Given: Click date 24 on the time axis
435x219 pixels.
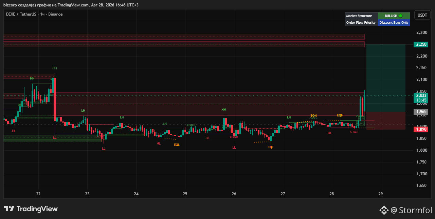Looking at the screenshot, I should (136, 194).
